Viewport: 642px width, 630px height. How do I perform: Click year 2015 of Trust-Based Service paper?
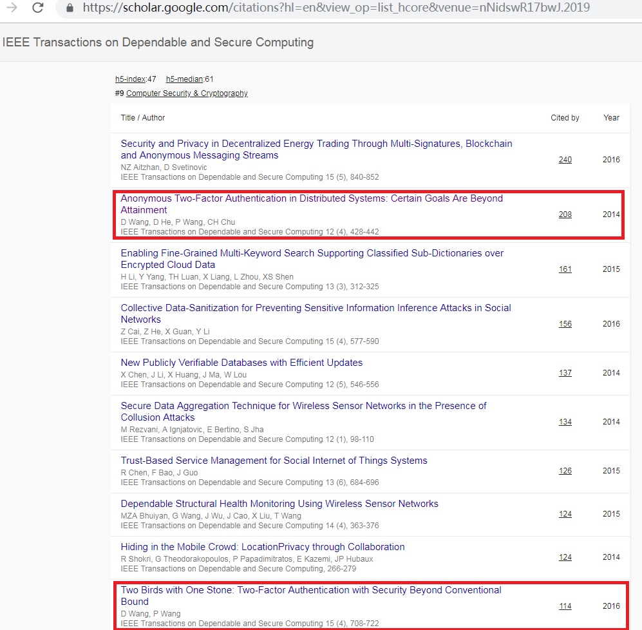click(611, 471)
